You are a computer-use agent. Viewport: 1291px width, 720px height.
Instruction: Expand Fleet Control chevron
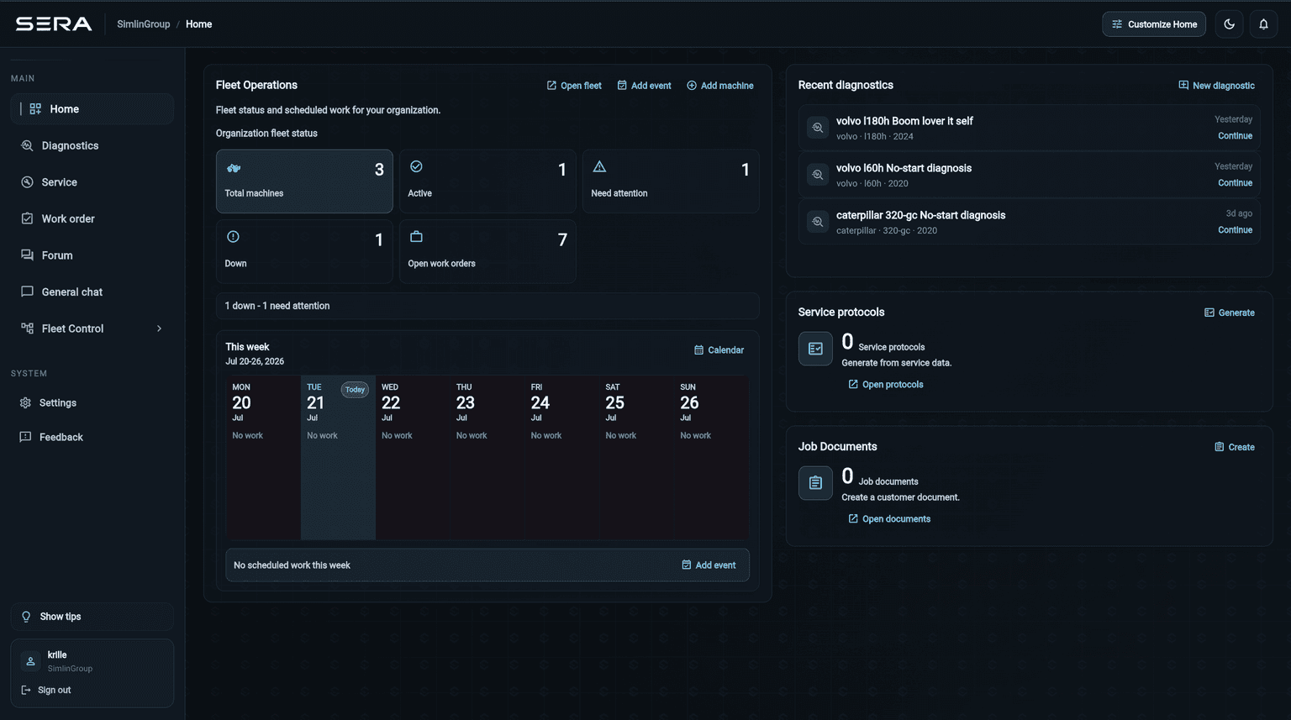(159, 328)
